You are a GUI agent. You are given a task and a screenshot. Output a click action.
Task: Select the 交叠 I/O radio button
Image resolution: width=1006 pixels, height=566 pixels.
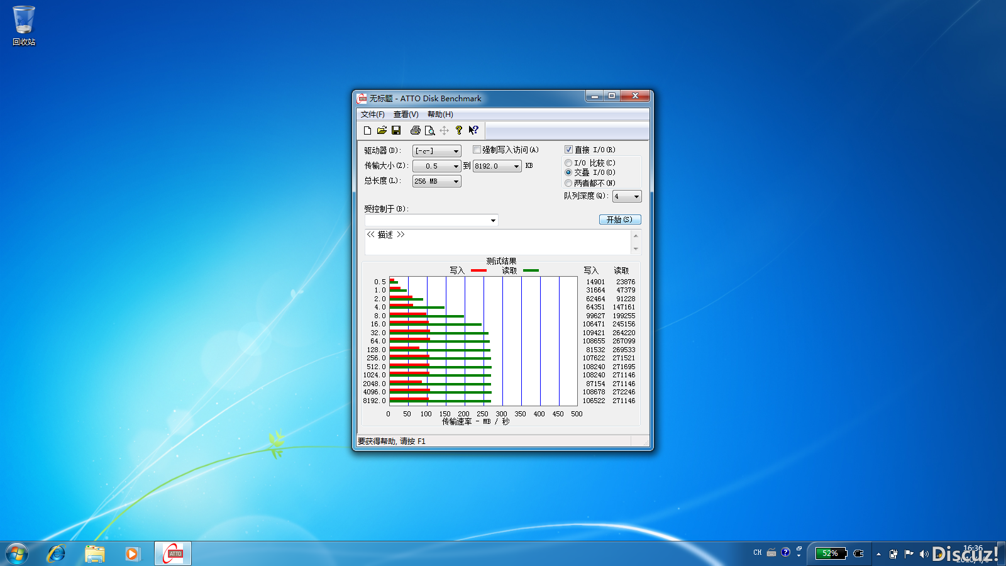click(x=568, y=172)
